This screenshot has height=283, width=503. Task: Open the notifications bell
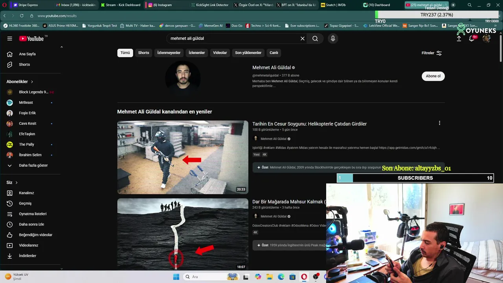click(472, 39)
